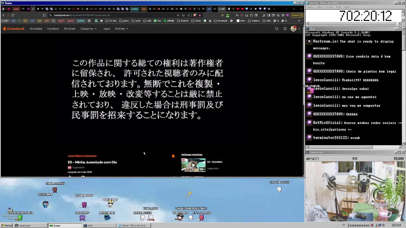Click the Crunchyroll logo
Viewport: 406px width, 228px height.
[x=14, y=28]
